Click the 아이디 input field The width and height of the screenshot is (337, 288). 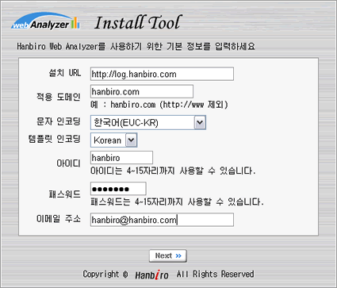[121, 158]
